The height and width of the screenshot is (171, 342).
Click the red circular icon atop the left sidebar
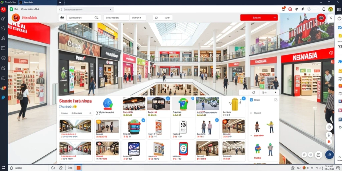pyautogui.click(x=3, y=9)
